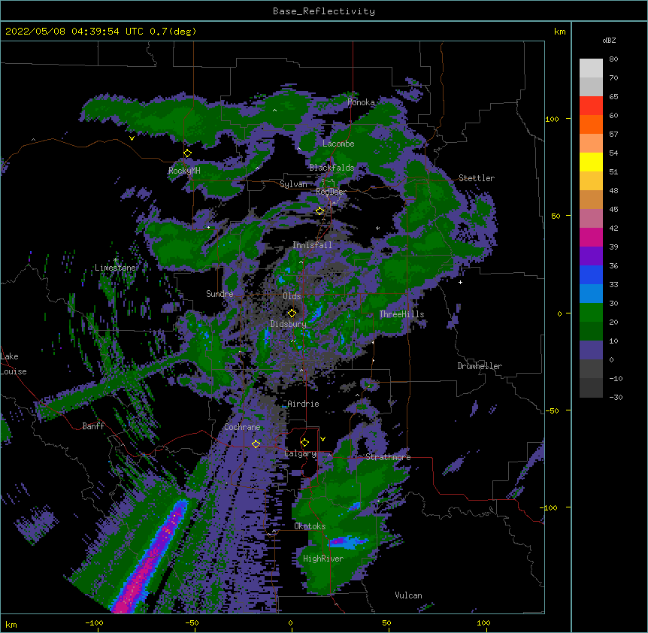The height and width of the screenshot is (633, 648).
Task: Click the Limestone label
Action: pos(115,268)
